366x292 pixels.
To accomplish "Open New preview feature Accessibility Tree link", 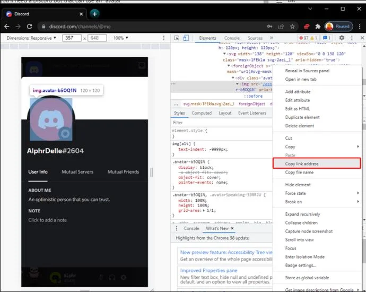I will (226, 252).
